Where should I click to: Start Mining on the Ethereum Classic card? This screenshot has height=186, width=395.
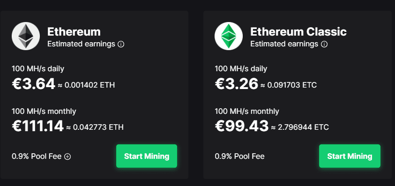point(350,156)
